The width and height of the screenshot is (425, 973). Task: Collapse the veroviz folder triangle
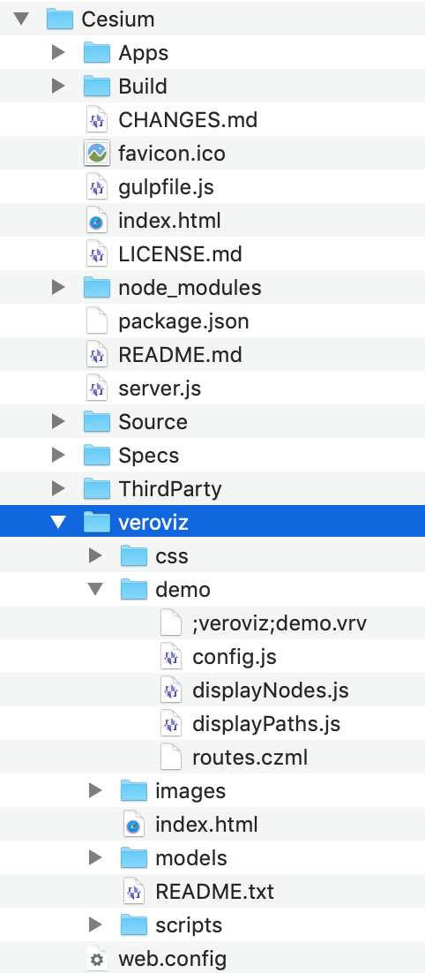58,522
